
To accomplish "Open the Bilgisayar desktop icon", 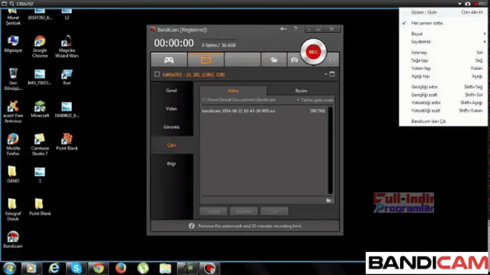I will 13,44.
